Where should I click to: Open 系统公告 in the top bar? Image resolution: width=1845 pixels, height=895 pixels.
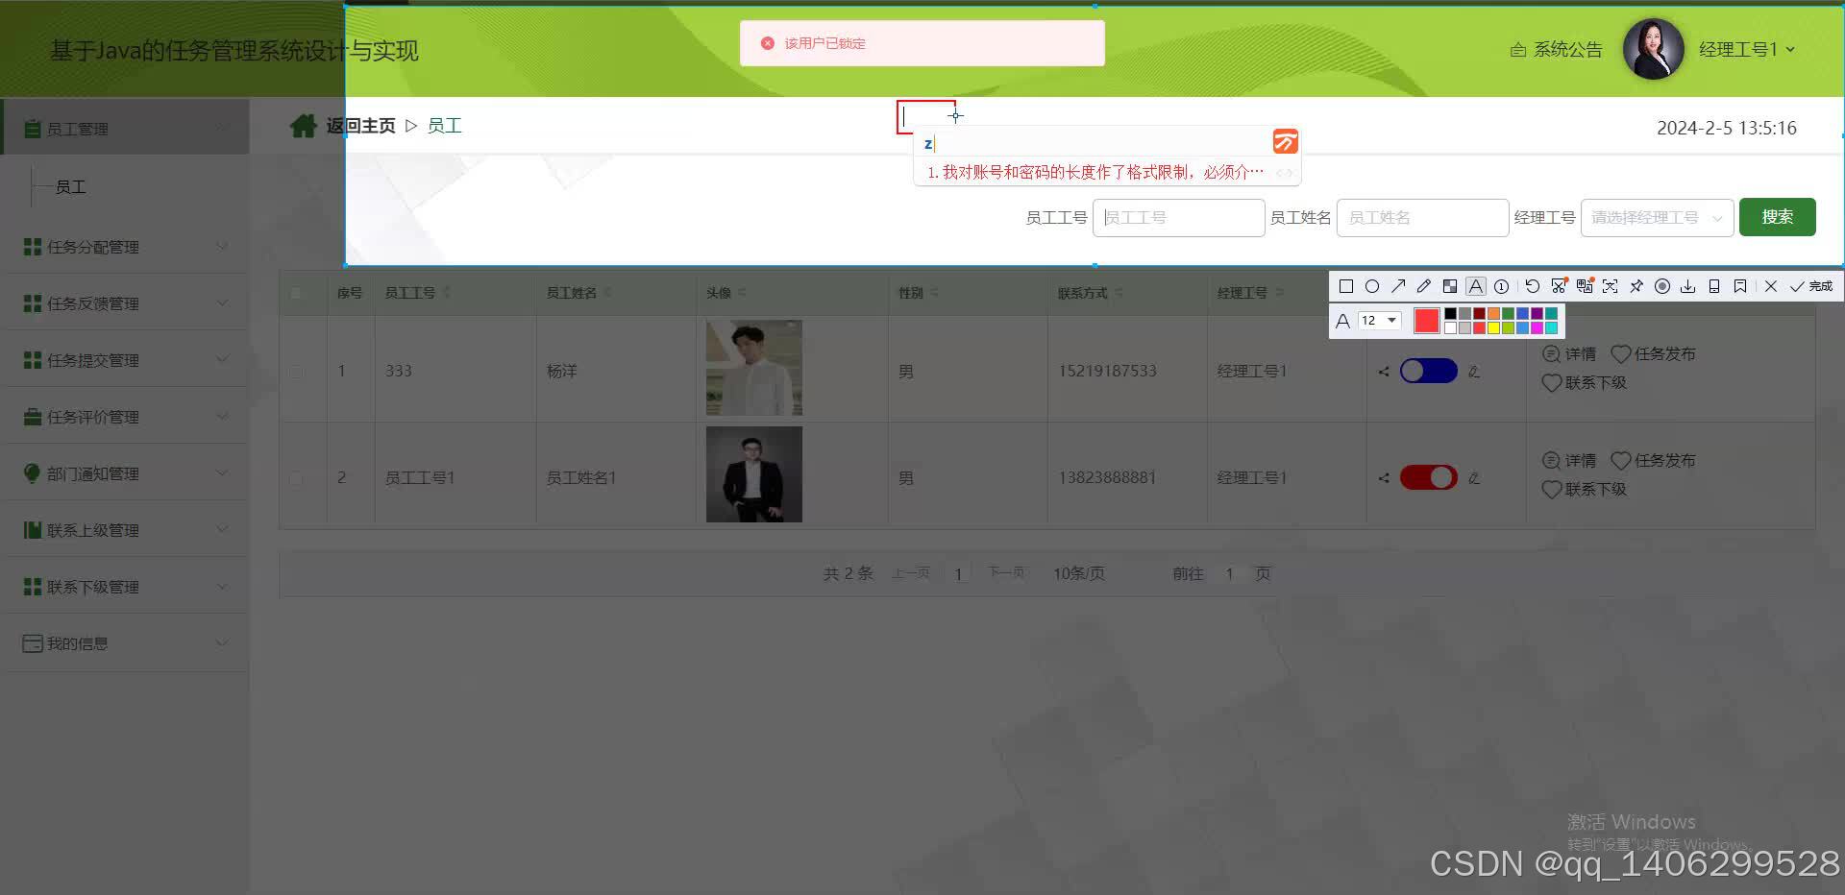coord(1566,49)
